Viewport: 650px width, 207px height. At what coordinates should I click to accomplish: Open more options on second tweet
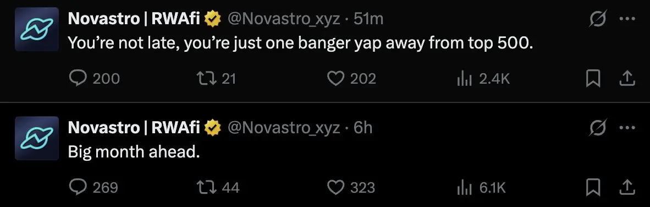pyautogui.click(x=627, y=128)
